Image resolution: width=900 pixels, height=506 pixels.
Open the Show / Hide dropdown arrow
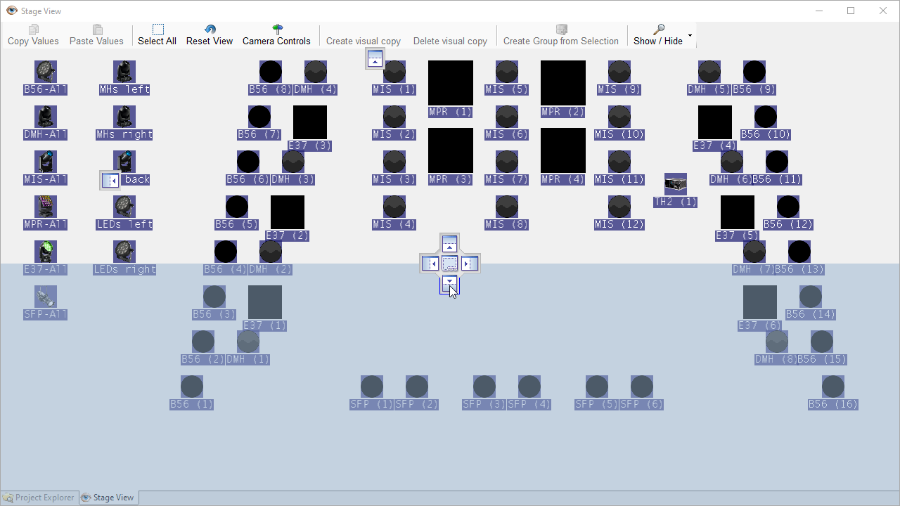[690, 35]
